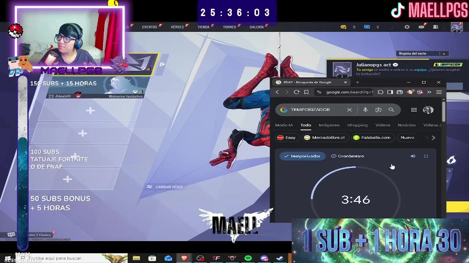Open Spotify from the taskbar
This screenshot has height=263, width=469.
[248, 258]
